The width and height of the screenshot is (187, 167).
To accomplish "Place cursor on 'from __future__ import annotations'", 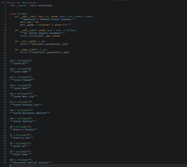I will click(31, 6).
